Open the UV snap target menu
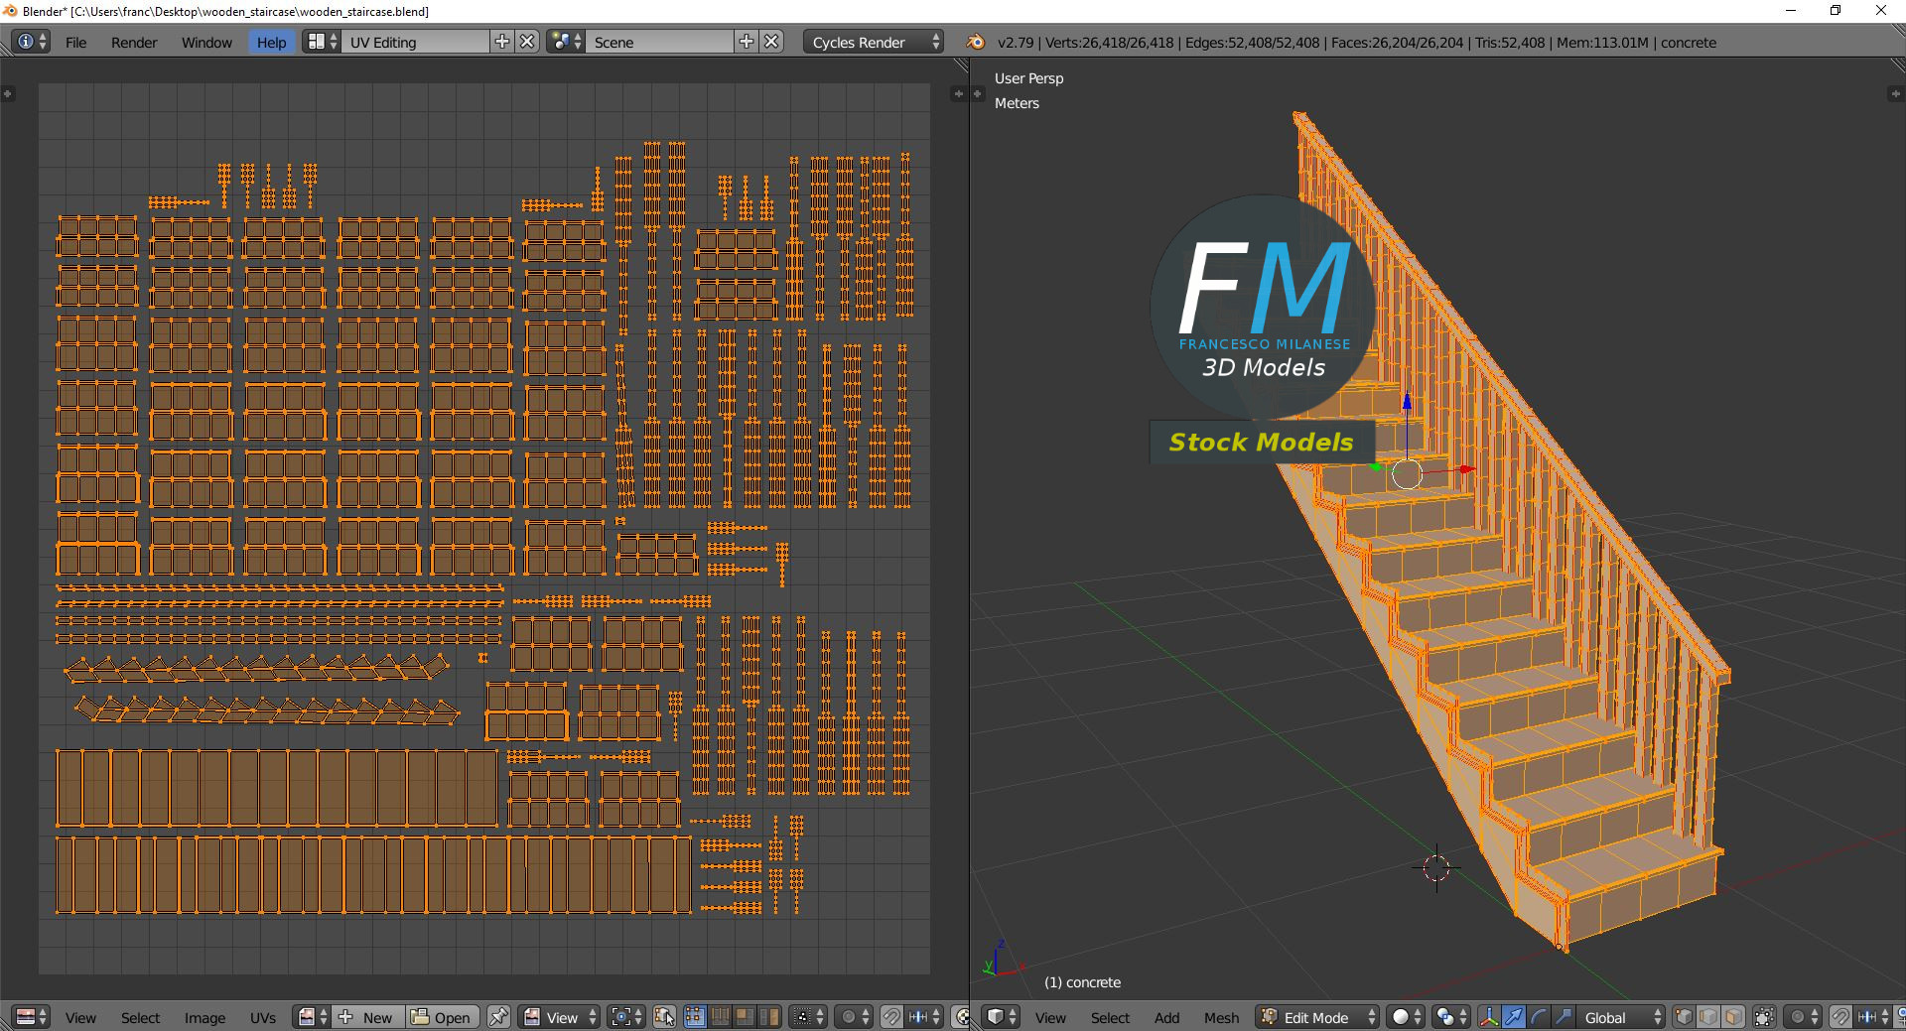This screenshot has width=1906, height=1031. [925, 1017]
